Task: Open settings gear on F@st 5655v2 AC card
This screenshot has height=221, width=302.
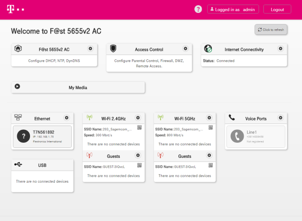Action: [90, 49]
